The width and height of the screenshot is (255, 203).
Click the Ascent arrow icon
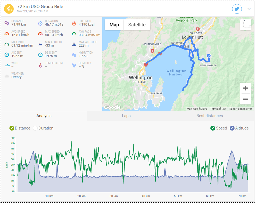[7, 55]
